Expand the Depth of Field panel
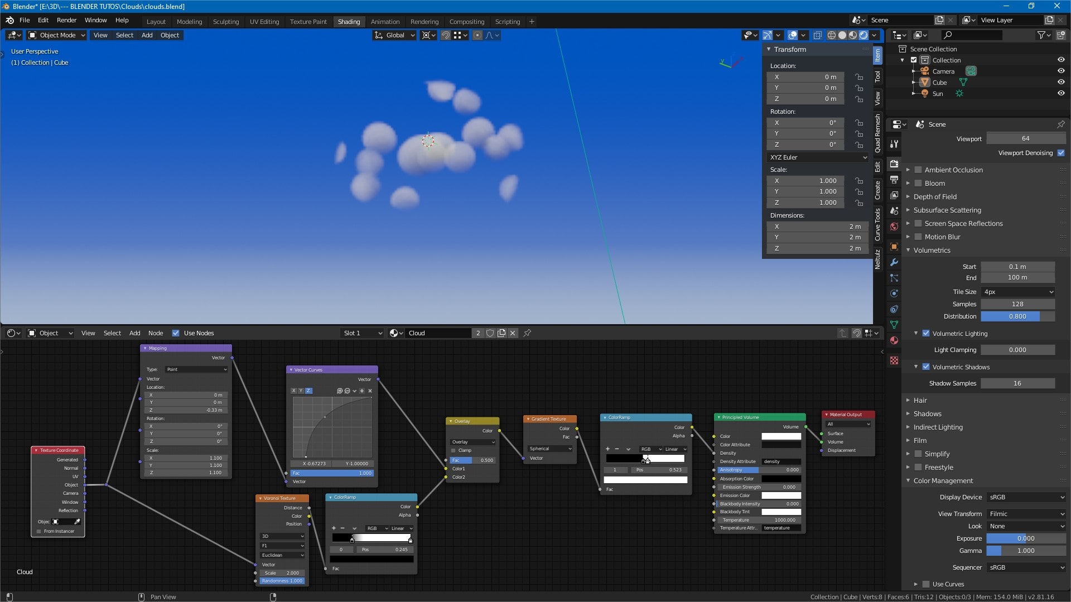 935,197
